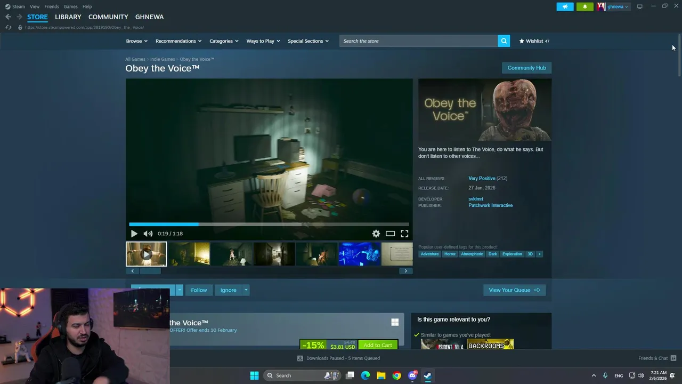Open Discord from taskbar

tap(412, 375)
